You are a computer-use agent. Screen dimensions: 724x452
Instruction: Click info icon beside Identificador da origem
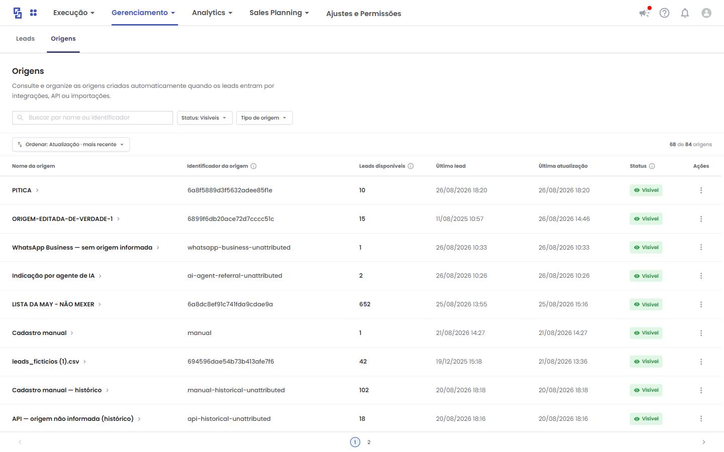pyautogui.click(x=253, y=166)
